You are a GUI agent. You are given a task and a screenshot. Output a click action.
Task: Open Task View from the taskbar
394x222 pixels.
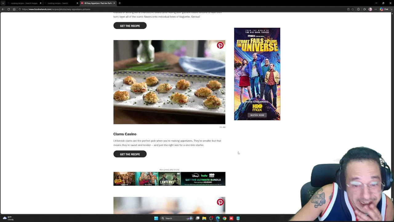coord(198,218)
